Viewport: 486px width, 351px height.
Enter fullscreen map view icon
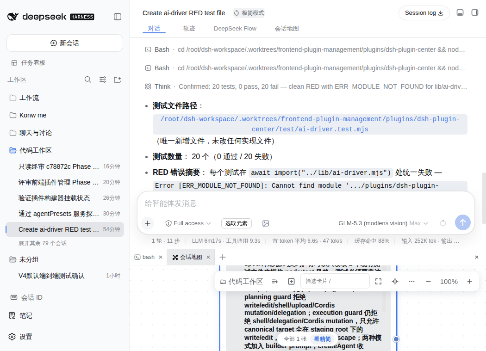(x=379, y=282)
